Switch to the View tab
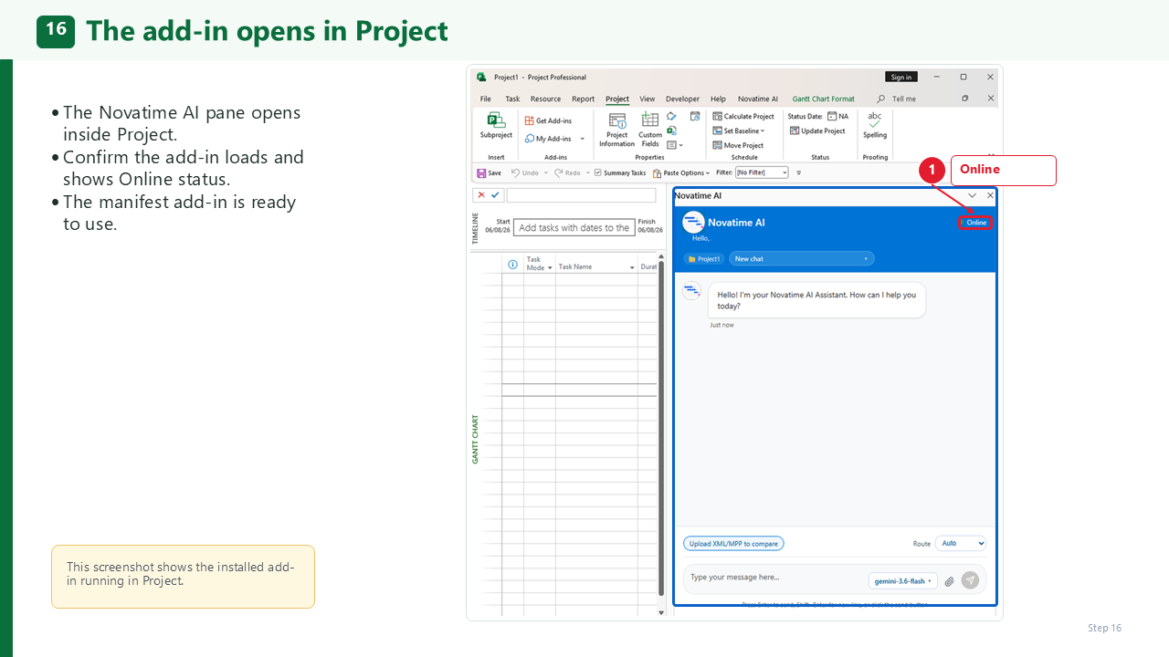This screenshot has height=657, width=1169. (647, 99)
